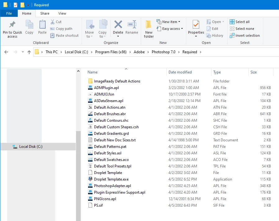279x221 pixels.
Task: Click the Delete X icon
Action: tap(118, 25)
